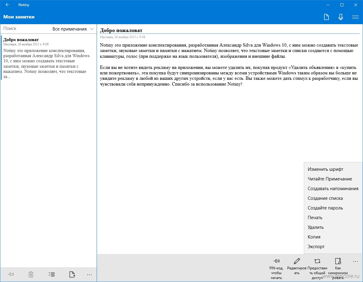Expand the 'Все примечания' filter dropdown
This screenshot has width=363, height=282.
74,29
